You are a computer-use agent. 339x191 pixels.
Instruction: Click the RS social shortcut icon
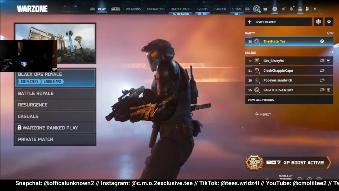[300, 8]
